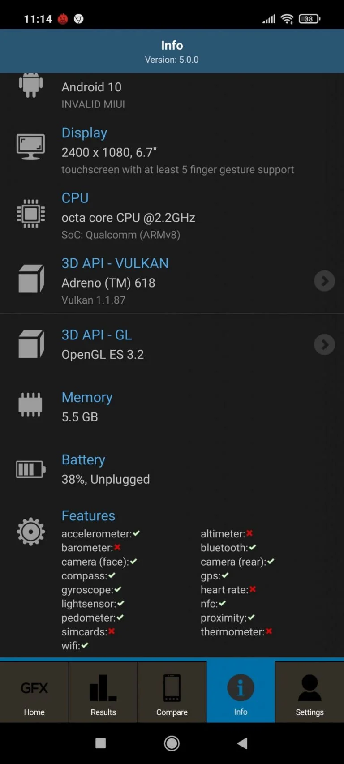Viewport: 344px width, 764px height.
Task: Open the Adreno Vulkan details chevron
Action: [x=324, y=281]
